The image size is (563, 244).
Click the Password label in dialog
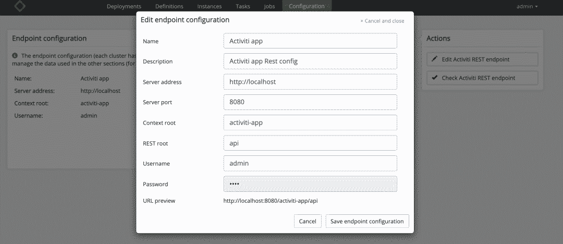pyautogui.click(x=155, y=184)
